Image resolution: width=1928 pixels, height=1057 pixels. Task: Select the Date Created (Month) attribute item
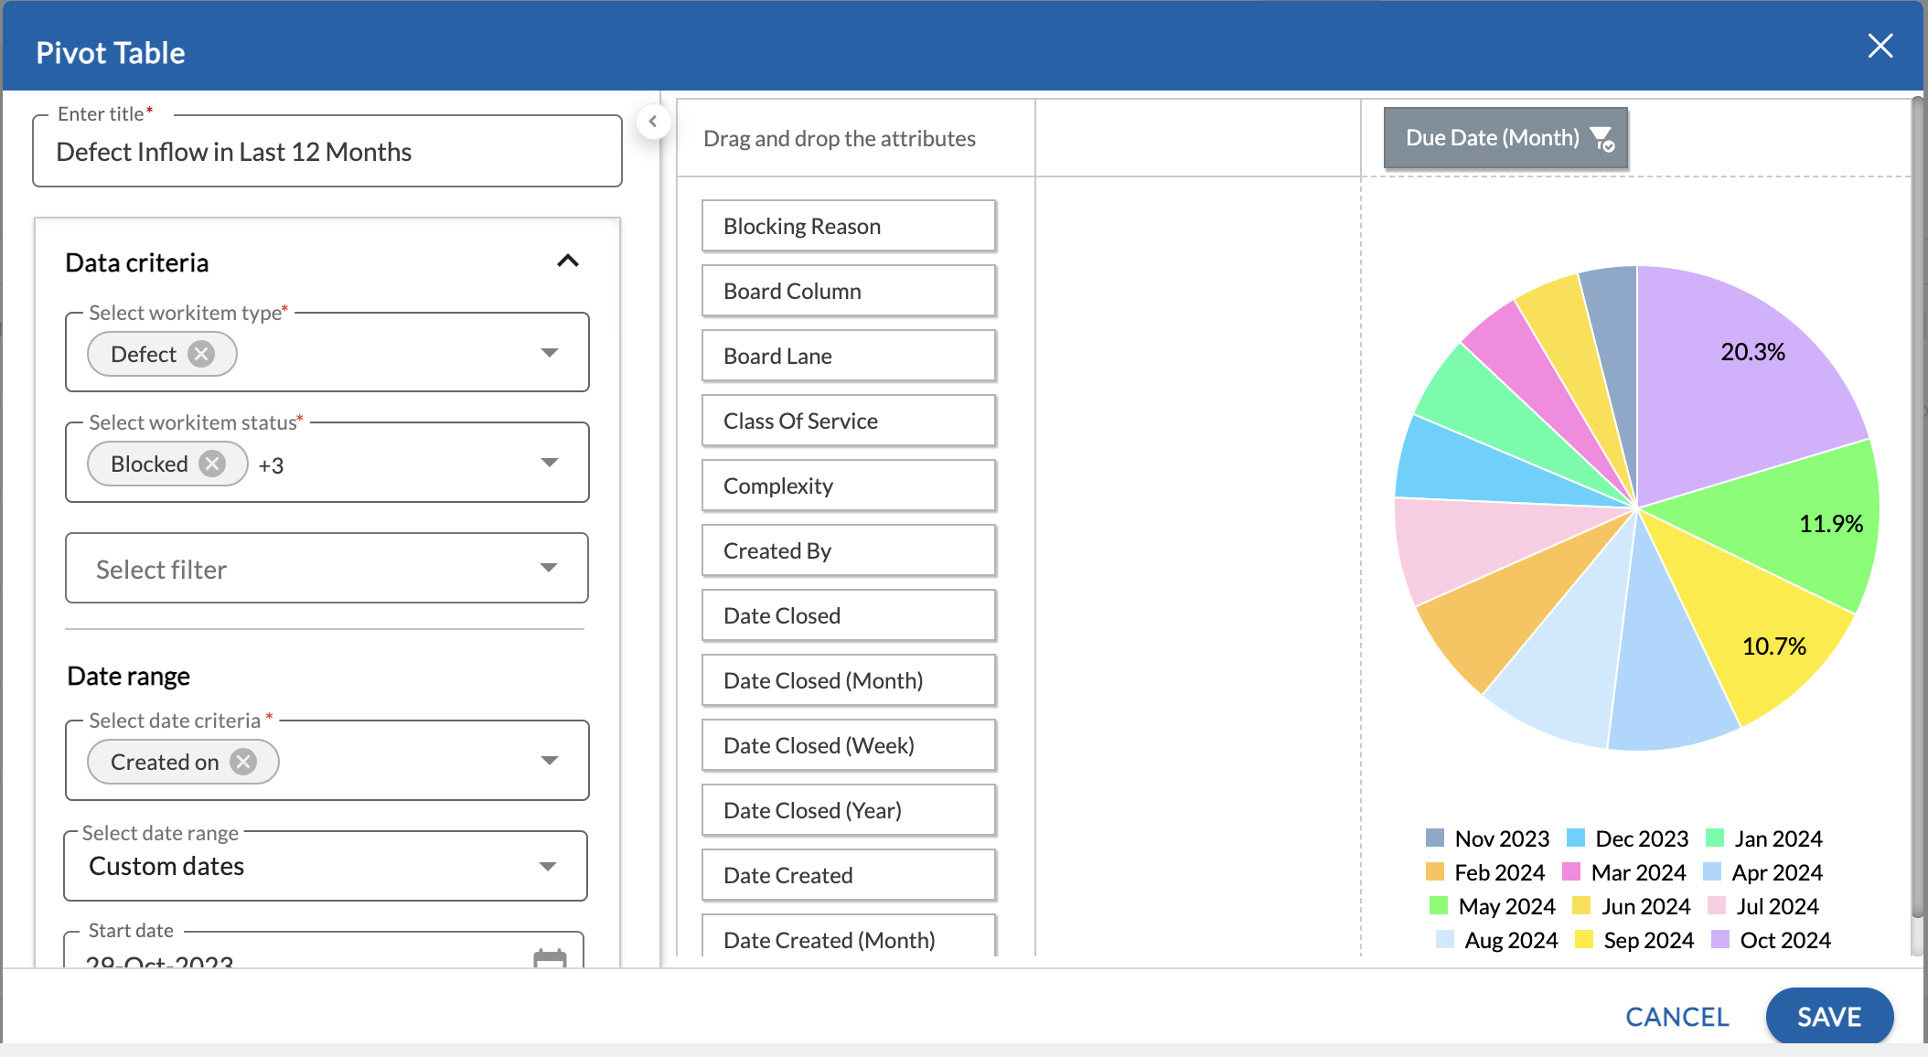848,940
